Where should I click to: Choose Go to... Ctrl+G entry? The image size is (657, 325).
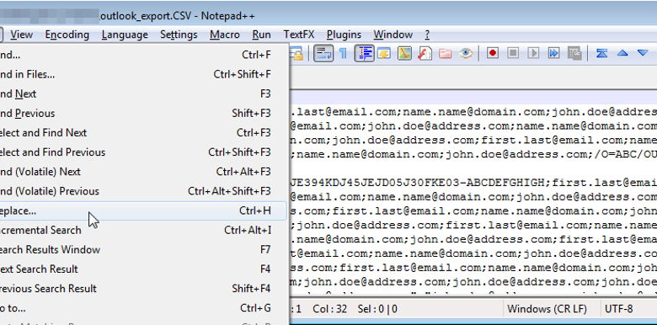pyautogui.click(x=142, y=308)
